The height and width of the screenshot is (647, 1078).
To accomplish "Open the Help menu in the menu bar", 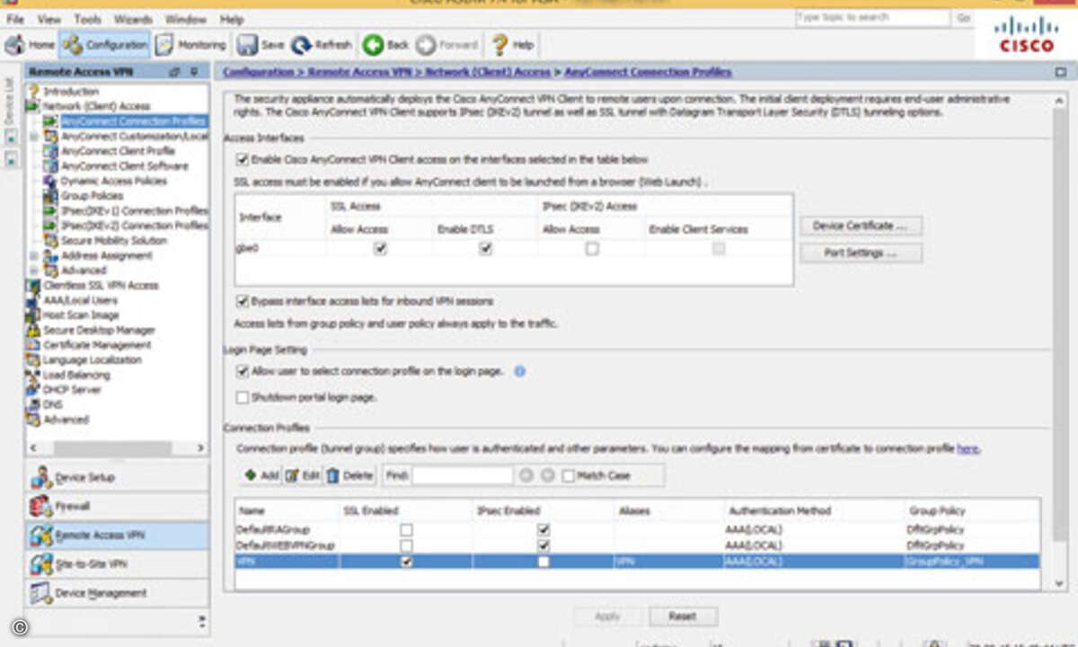I will (232, 19).
